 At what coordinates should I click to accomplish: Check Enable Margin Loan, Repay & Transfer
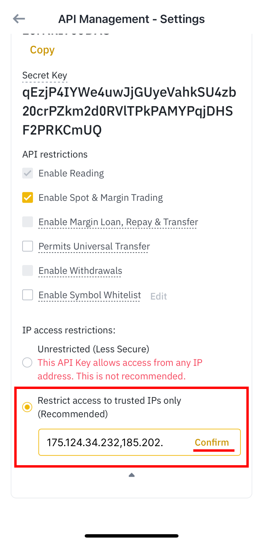(28, 222)
